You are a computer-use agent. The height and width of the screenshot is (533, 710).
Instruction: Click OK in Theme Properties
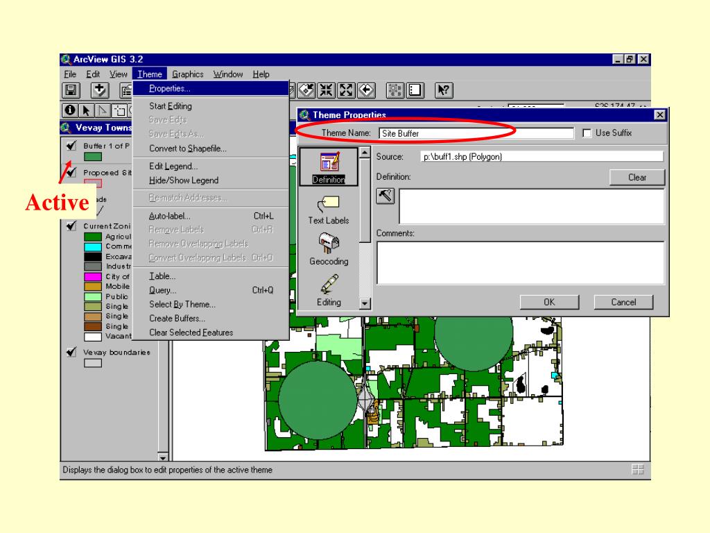[x=549, y=302]
